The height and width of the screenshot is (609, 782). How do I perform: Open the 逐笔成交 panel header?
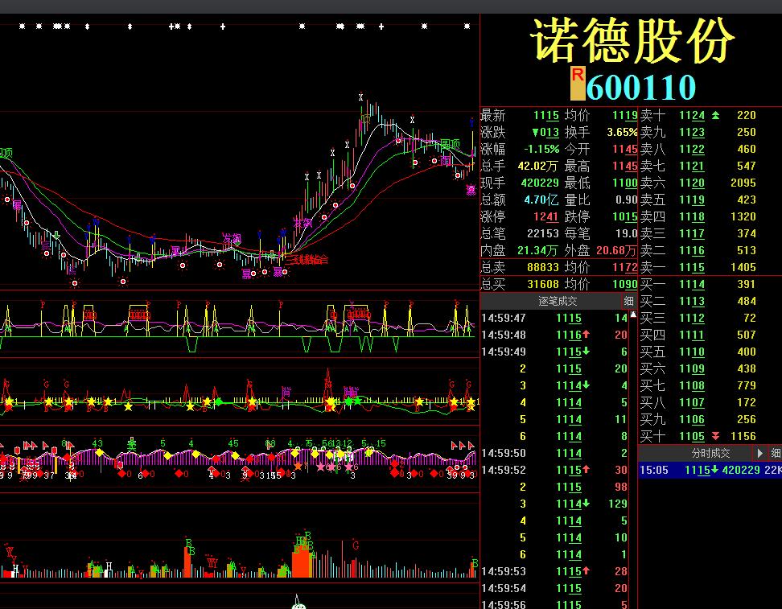tap(557, 301)
